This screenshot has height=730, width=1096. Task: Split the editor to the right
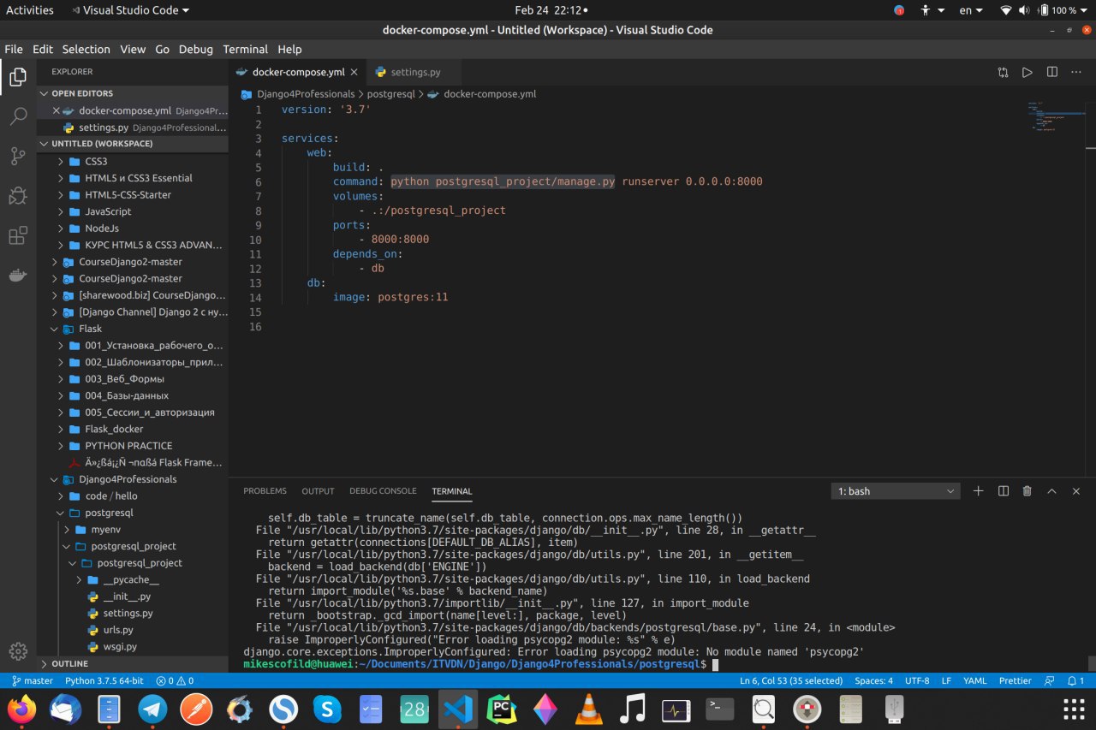point(1052,73)
